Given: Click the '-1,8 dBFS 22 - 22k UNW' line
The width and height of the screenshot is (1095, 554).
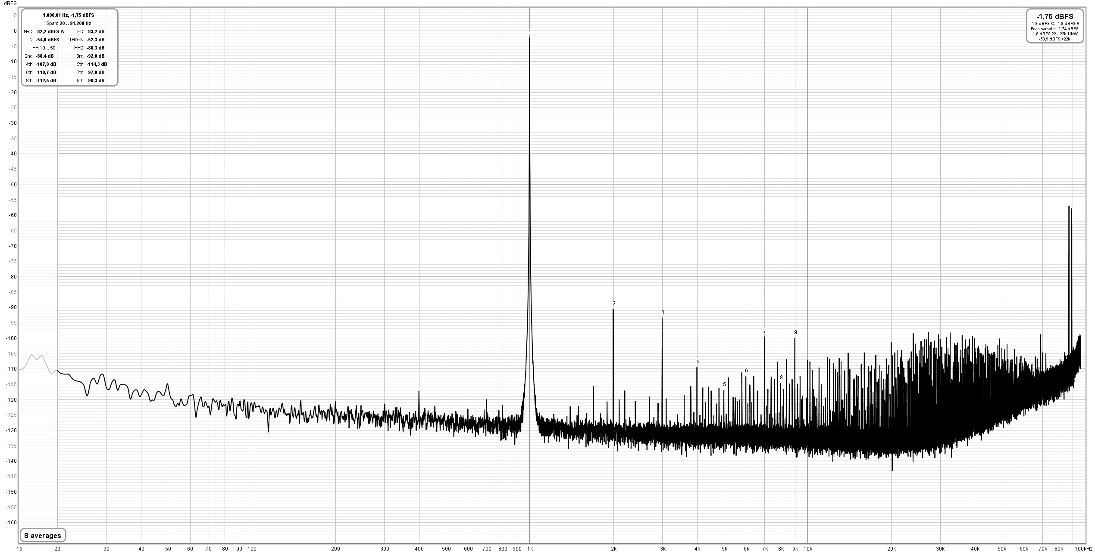Looking at the screenshot, I should point(1054,34).
